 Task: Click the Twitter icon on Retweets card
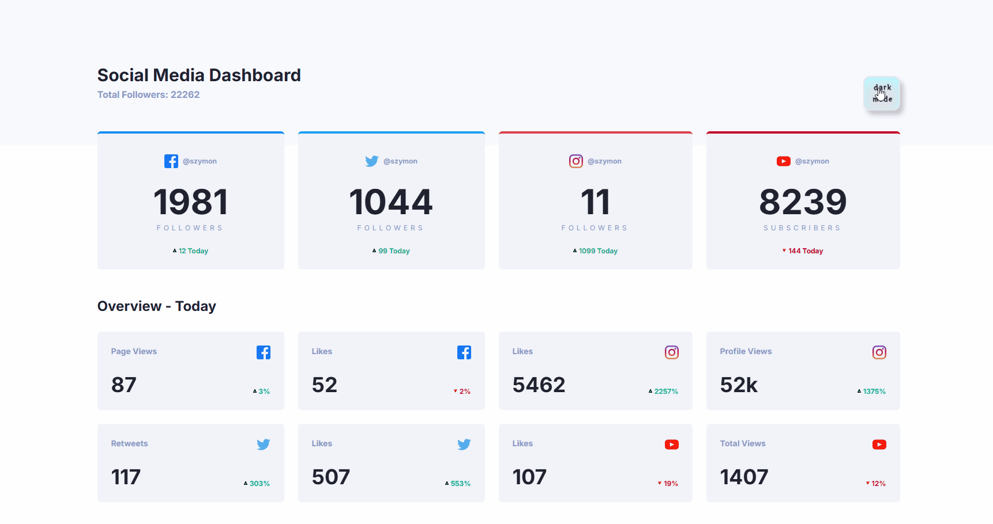point(264,445)
